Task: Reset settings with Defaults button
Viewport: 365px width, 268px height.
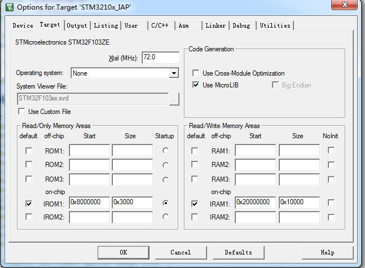Action: pos(239,252)
